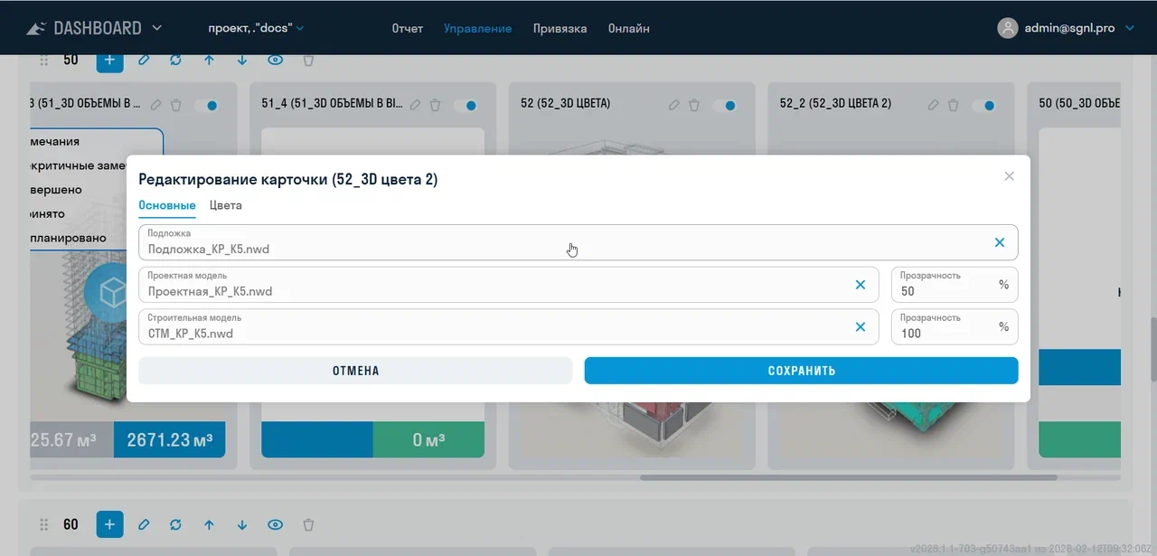
Task: Toggle the switch on card 52_2
Action: pos(983,105)
